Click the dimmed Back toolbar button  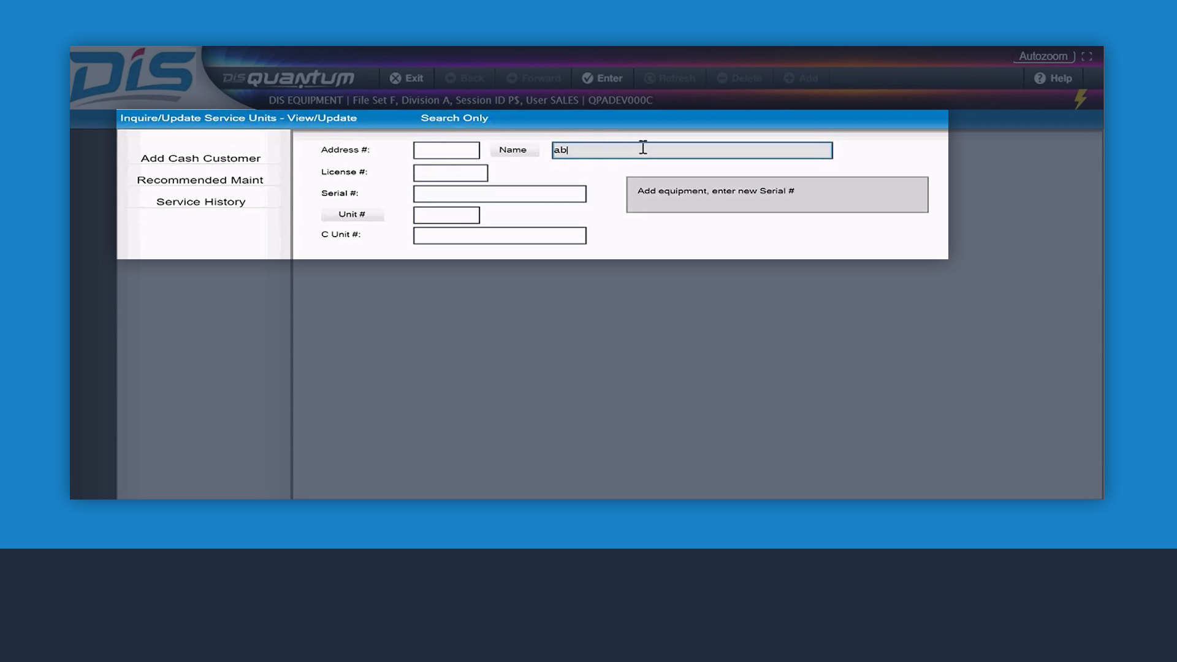tap(465, 78)
